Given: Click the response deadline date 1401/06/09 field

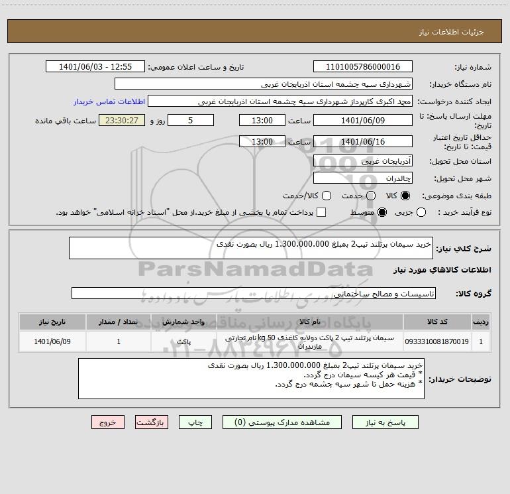Looking at the screenshot, I should [x=363, y=120].
